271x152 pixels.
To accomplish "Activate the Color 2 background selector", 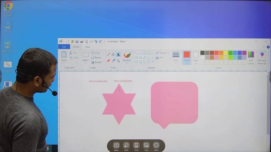I will [196, 57].
